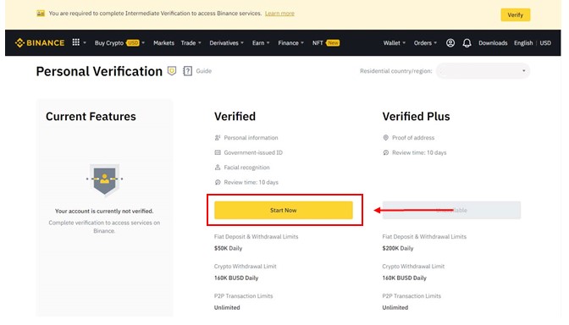The width and height of the screenshot is (569, 325).
Task: Expand the Trade menu
Action: coord(191,43)
